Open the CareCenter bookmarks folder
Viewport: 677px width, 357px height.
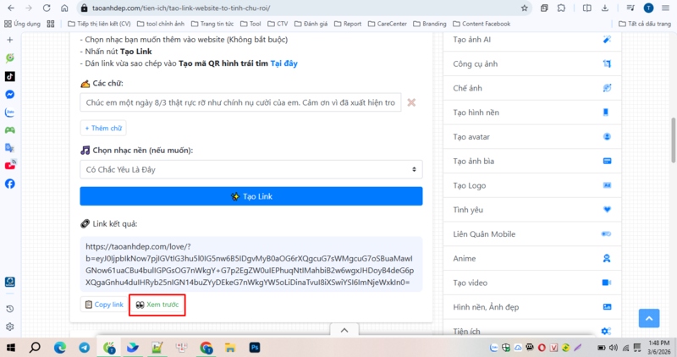[397, 24]
